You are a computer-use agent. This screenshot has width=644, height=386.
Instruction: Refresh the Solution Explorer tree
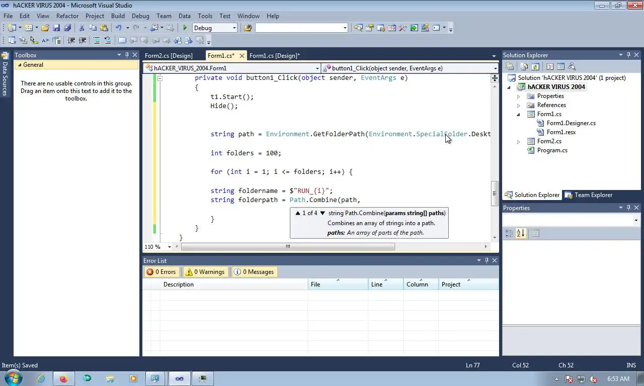pyautogui.click(x=535, y=66)
